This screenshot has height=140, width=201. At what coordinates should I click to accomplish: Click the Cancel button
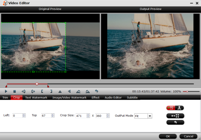(188, 136)
